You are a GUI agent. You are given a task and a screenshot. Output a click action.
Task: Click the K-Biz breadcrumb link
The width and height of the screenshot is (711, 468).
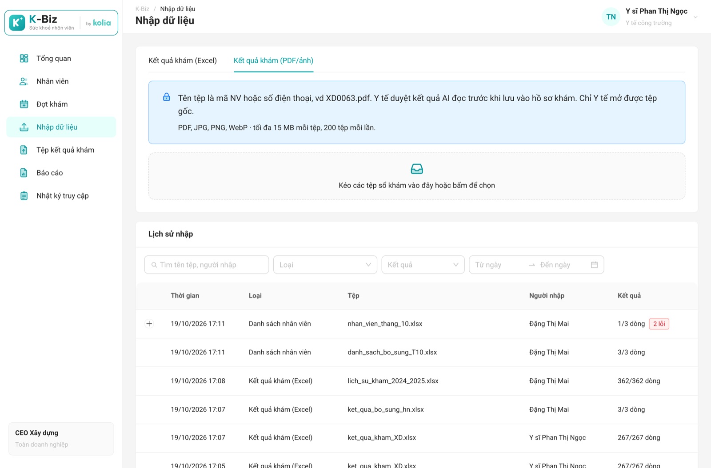pos(142,9)
